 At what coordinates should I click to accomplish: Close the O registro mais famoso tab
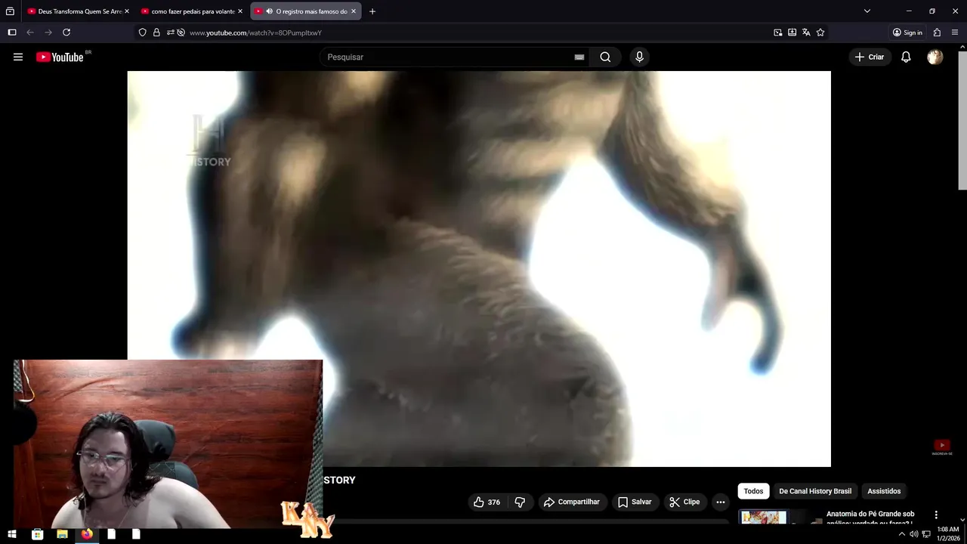point(353,11)
